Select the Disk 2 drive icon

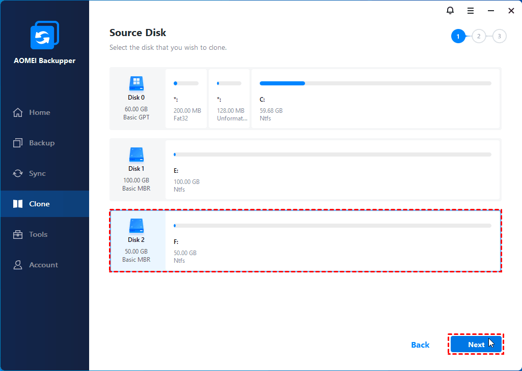click(x=136, y=226)
